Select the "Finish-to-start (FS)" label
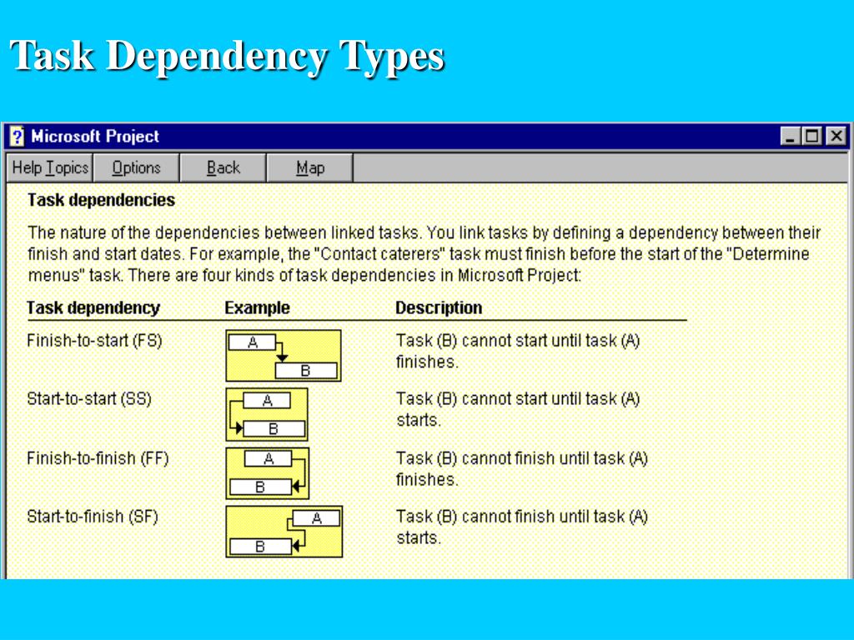Viewport: 854px width, 640px height. pos(94,341)
